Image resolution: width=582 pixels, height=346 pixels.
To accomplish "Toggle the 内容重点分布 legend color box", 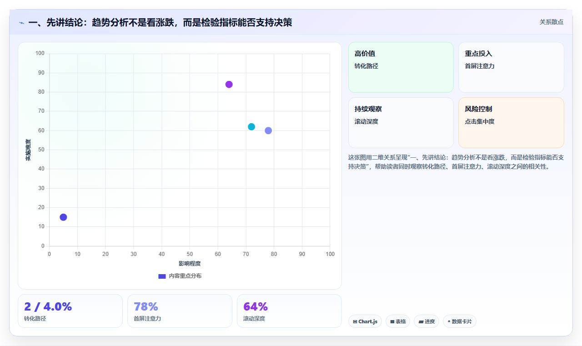I will pyautogui.click(x=162, y=276).
